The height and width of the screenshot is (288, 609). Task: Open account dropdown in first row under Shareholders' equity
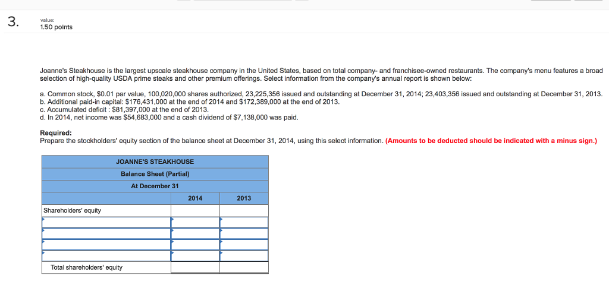106,222
